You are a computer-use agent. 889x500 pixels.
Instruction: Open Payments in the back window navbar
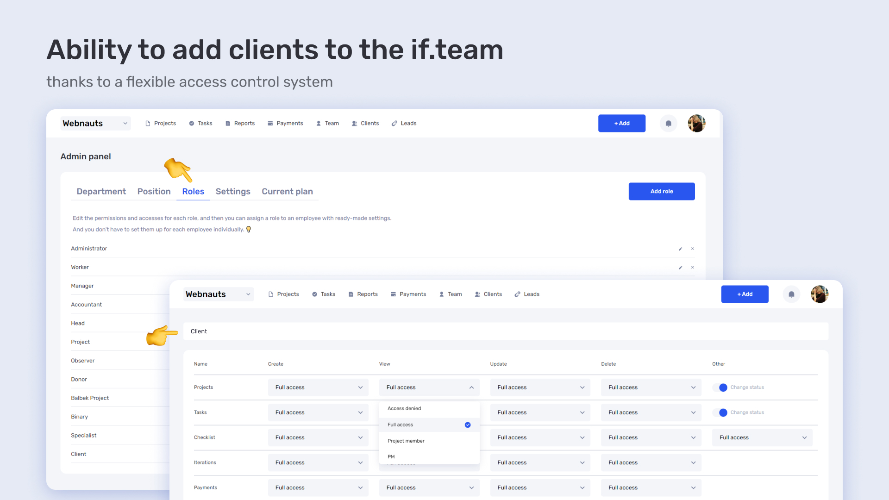[285, 123]
